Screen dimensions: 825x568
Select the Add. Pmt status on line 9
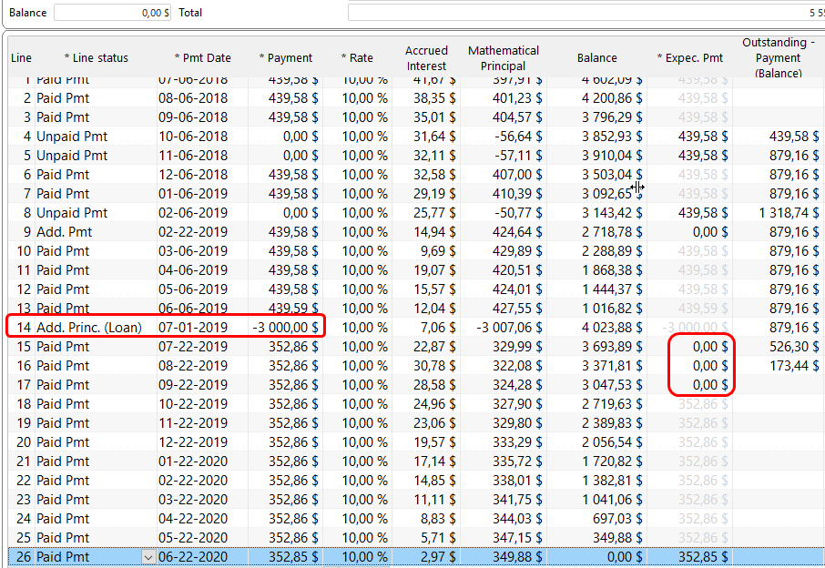click(64, 232)
